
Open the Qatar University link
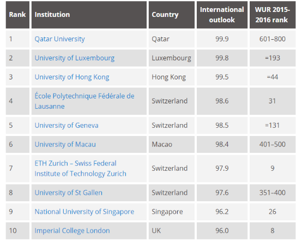coord(59,39)
